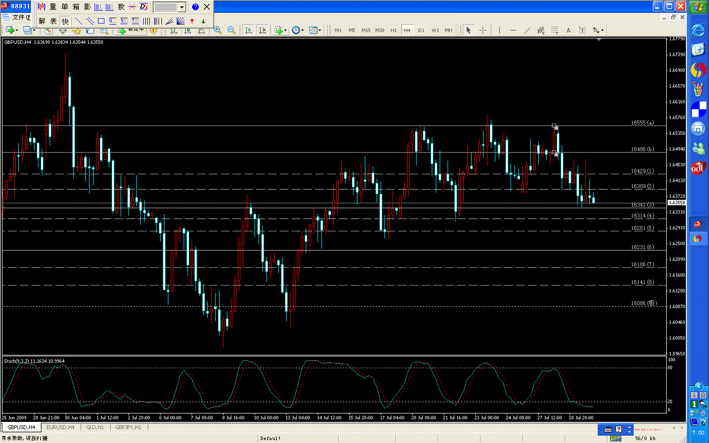Select the candlestick icon in the floating toolbar

click(x=42, y=7)
